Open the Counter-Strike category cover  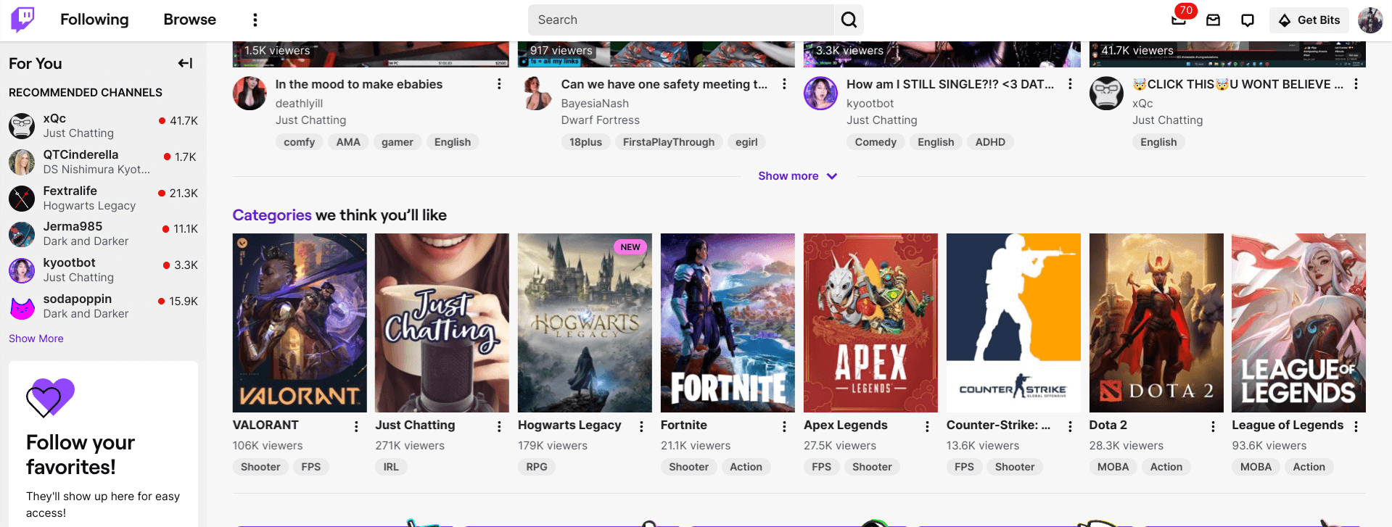[x=1013, y=323]
